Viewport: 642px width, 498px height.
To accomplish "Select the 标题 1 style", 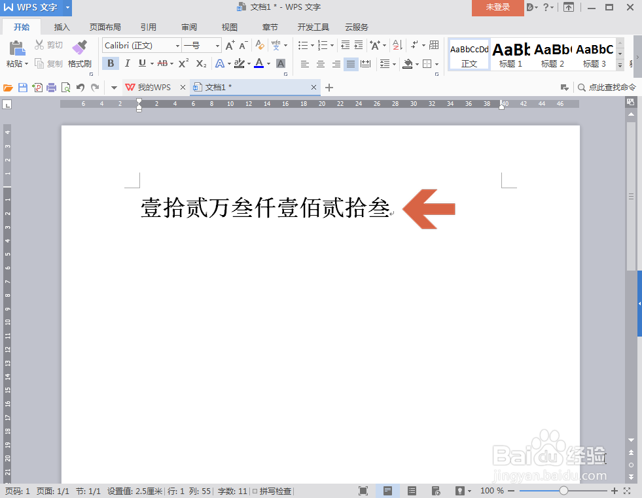I will [510, 55].
